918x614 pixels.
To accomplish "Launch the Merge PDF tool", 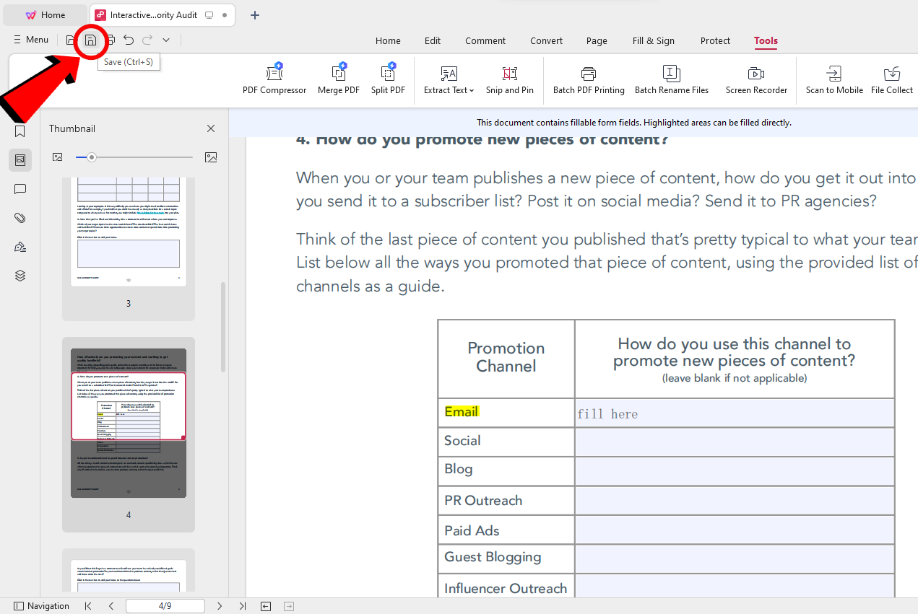I will pos(339,79).
